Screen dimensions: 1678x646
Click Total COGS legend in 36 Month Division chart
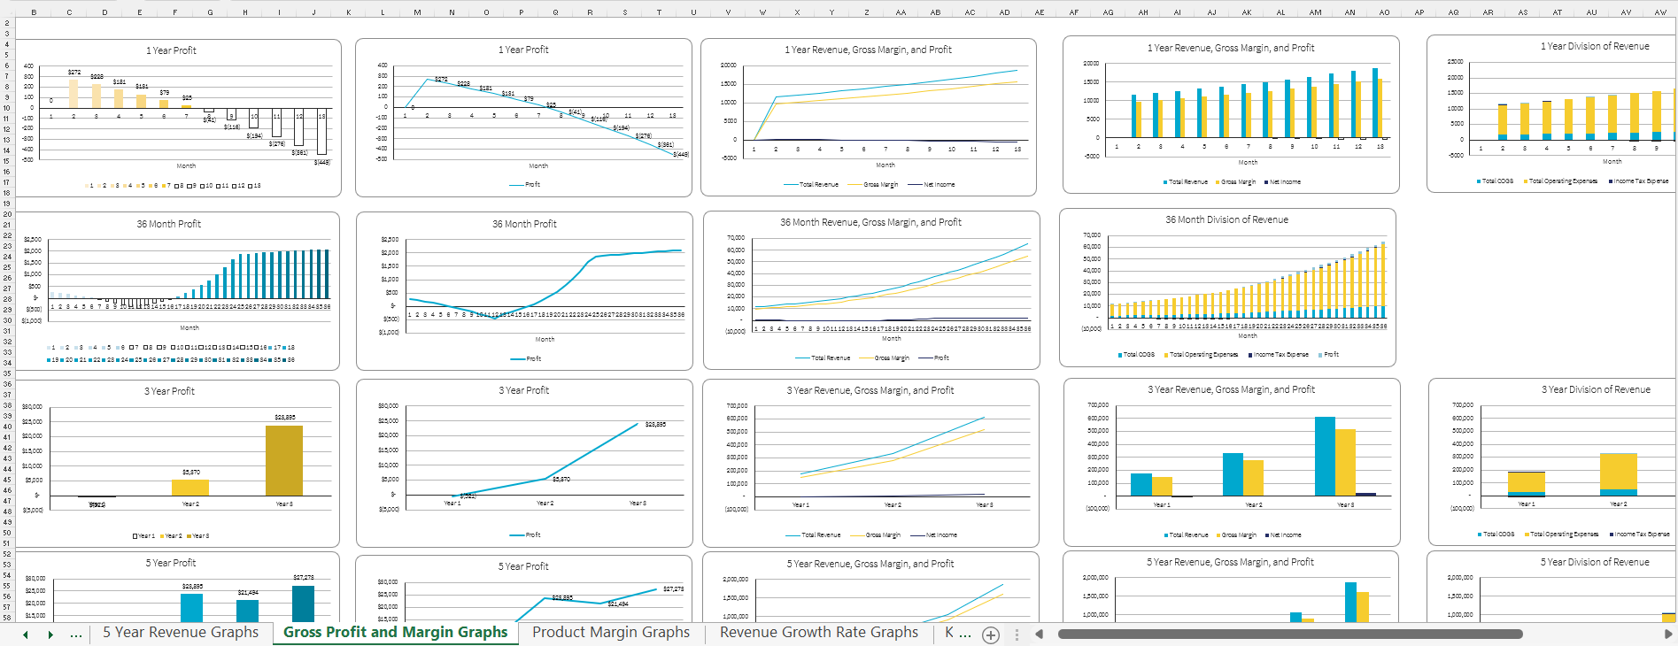pyautogui.click(x=1136, y=354)
